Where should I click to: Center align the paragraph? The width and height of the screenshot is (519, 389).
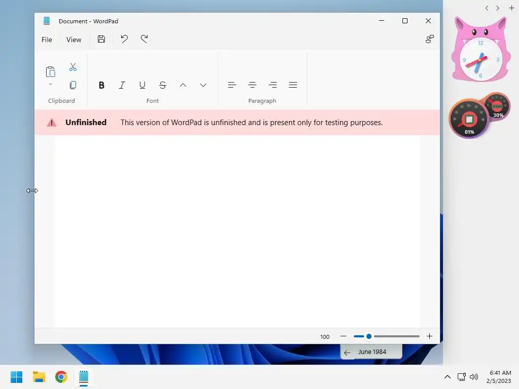pos(252,85)
